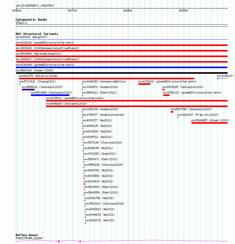235x244 pixels.
Task: Open esv3636426 (1000GenomesConsortiumPhase3) label
Action: (x=48, y=48)
